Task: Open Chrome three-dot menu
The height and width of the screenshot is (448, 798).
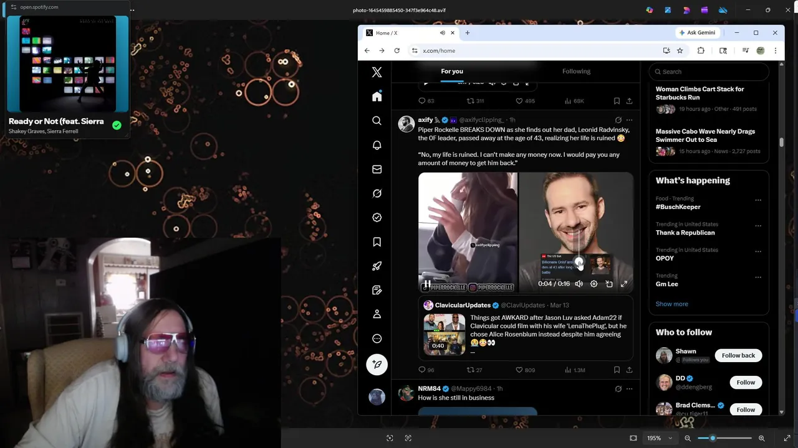Action: (775, 50)
